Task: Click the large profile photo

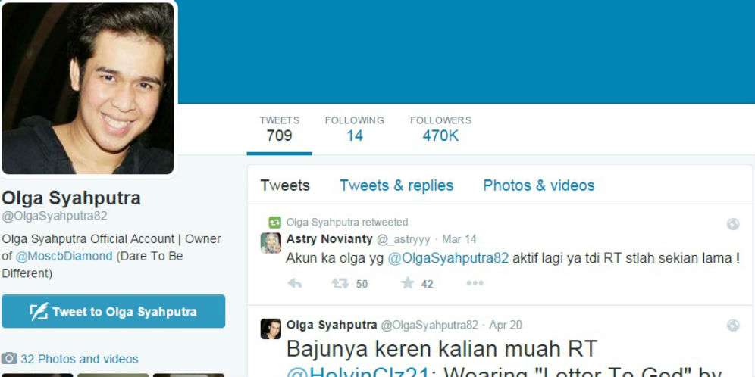Action: point(88,88)
